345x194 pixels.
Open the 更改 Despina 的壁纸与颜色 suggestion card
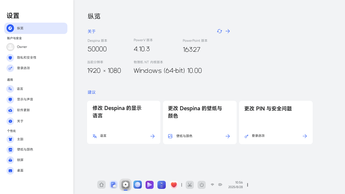tap(200, 122)
